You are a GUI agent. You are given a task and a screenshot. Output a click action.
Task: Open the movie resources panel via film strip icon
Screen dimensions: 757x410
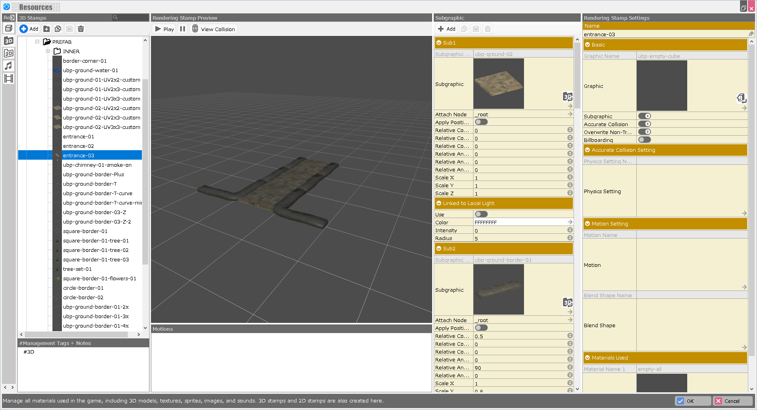8,78
